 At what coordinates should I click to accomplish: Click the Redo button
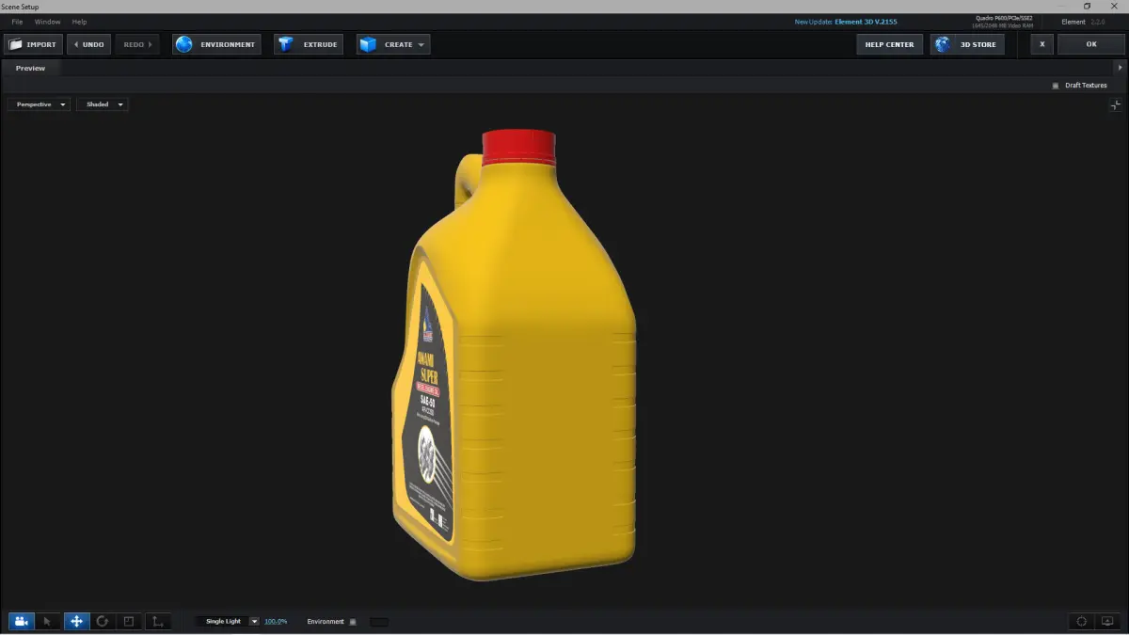[137, 44]
